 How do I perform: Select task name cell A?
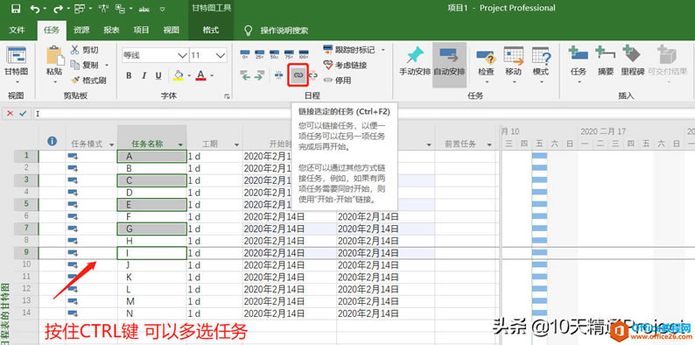click(x=151, y=156)
